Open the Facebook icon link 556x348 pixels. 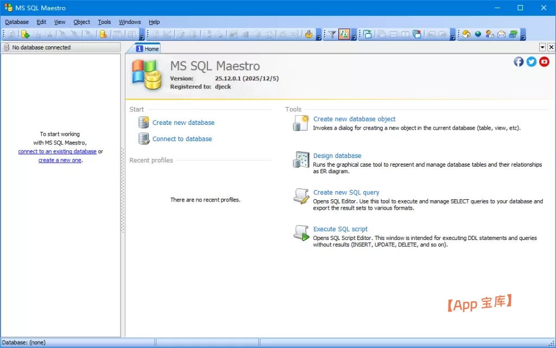click(519, 62)
